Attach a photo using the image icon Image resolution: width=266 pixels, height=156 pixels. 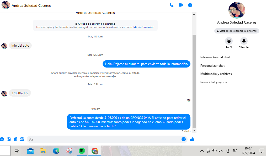click(x=9, y=139)
